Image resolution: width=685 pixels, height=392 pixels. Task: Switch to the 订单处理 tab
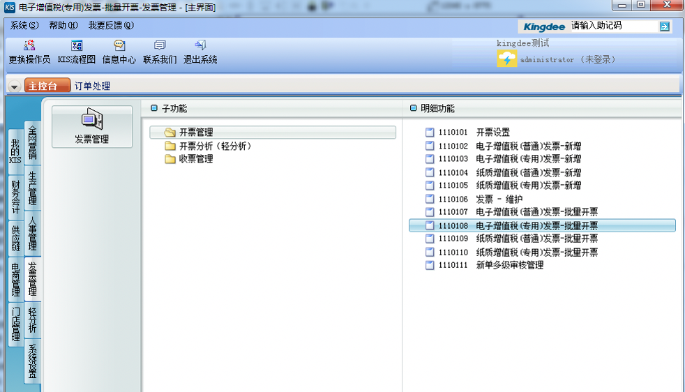[92, 86]
